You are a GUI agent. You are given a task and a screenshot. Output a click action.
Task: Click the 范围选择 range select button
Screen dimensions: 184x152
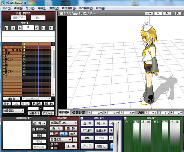coord(34,113)
